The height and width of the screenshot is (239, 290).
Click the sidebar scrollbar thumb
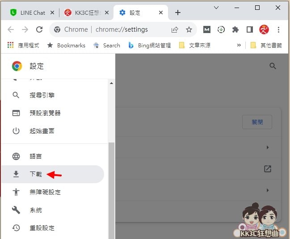[x=111, y=191]
